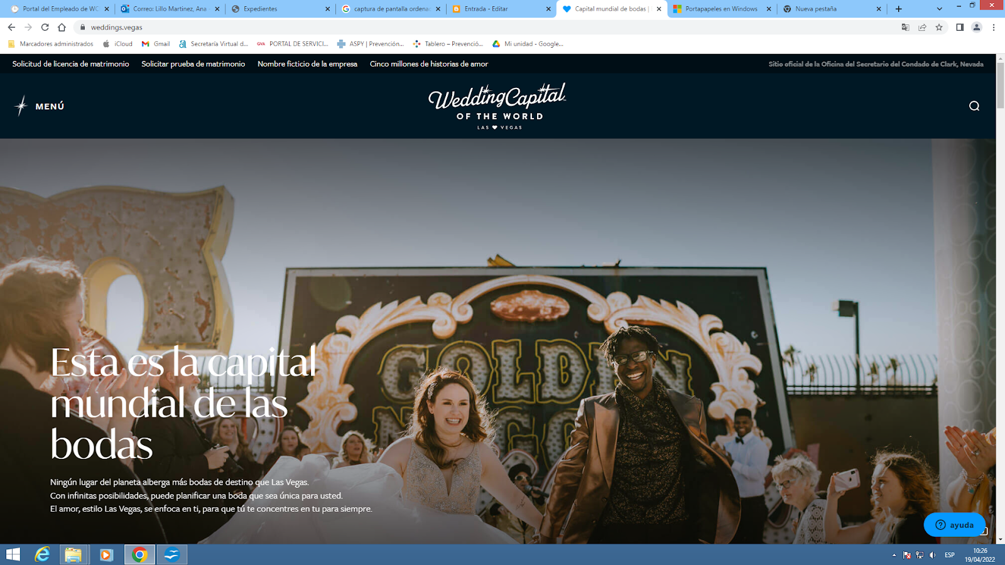This screenshot has height=565, width=1005.
Task: Click the network tray icon
Action: (x=920, y=555)
